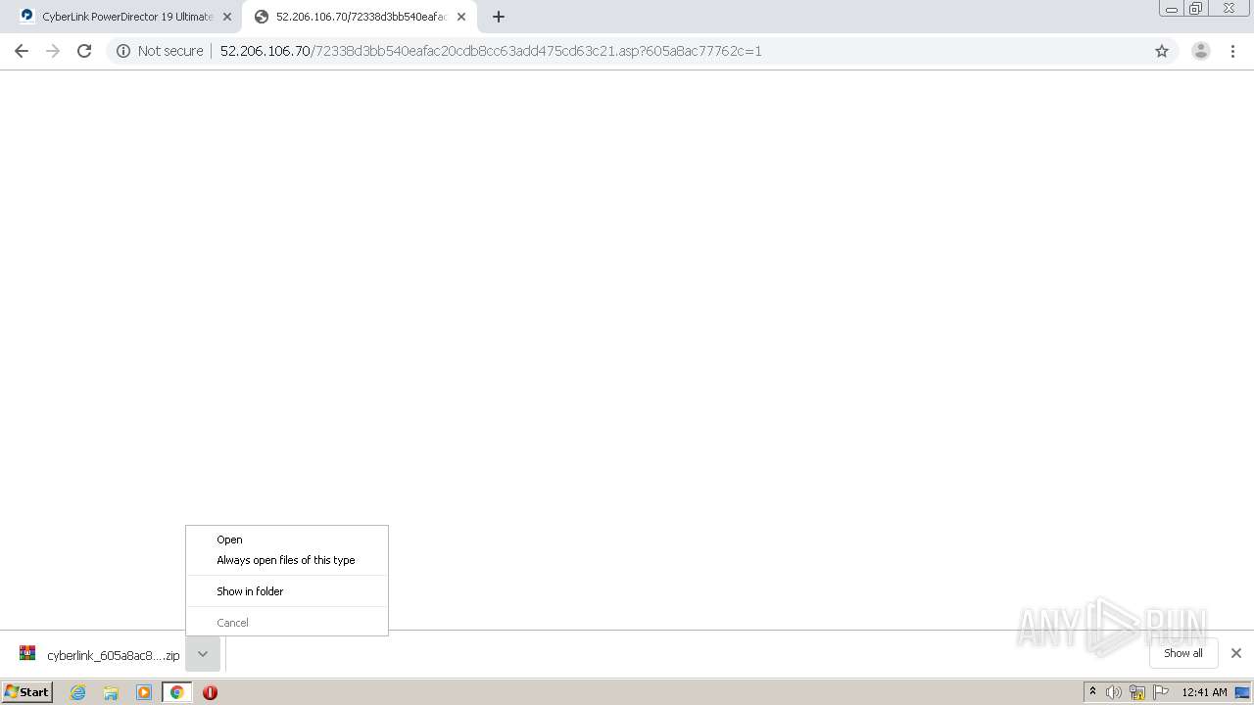Restore down the Chrome window

[1196, 9]
